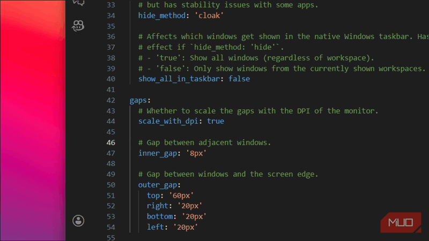Open the Accounts icon in the activity bar
This screenshot has width=429, height=241.
79,221
